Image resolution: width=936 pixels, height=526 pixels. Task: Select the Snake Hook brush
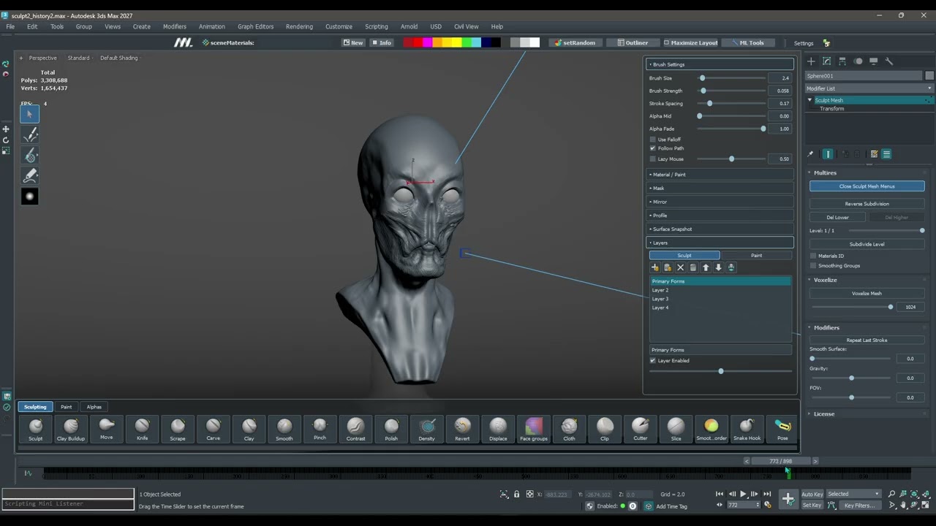747,430
